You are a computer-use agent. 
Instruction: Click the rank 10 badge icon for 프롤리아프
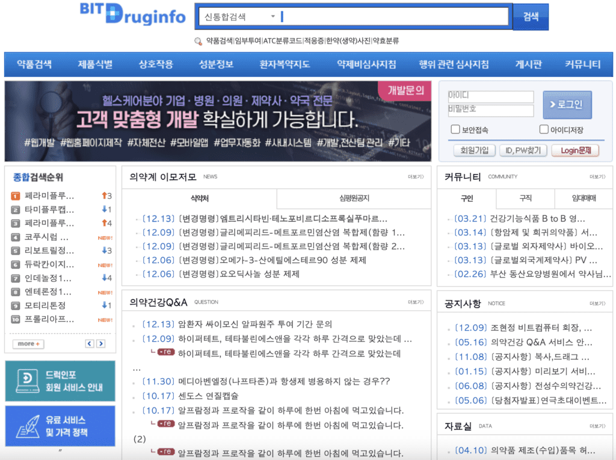[15, 319]
